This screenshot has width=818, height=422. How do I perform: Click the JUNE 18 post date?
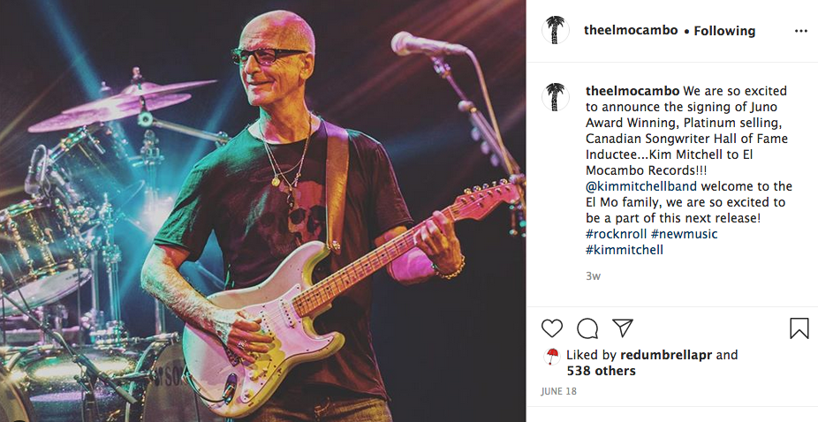click(558, 391)
